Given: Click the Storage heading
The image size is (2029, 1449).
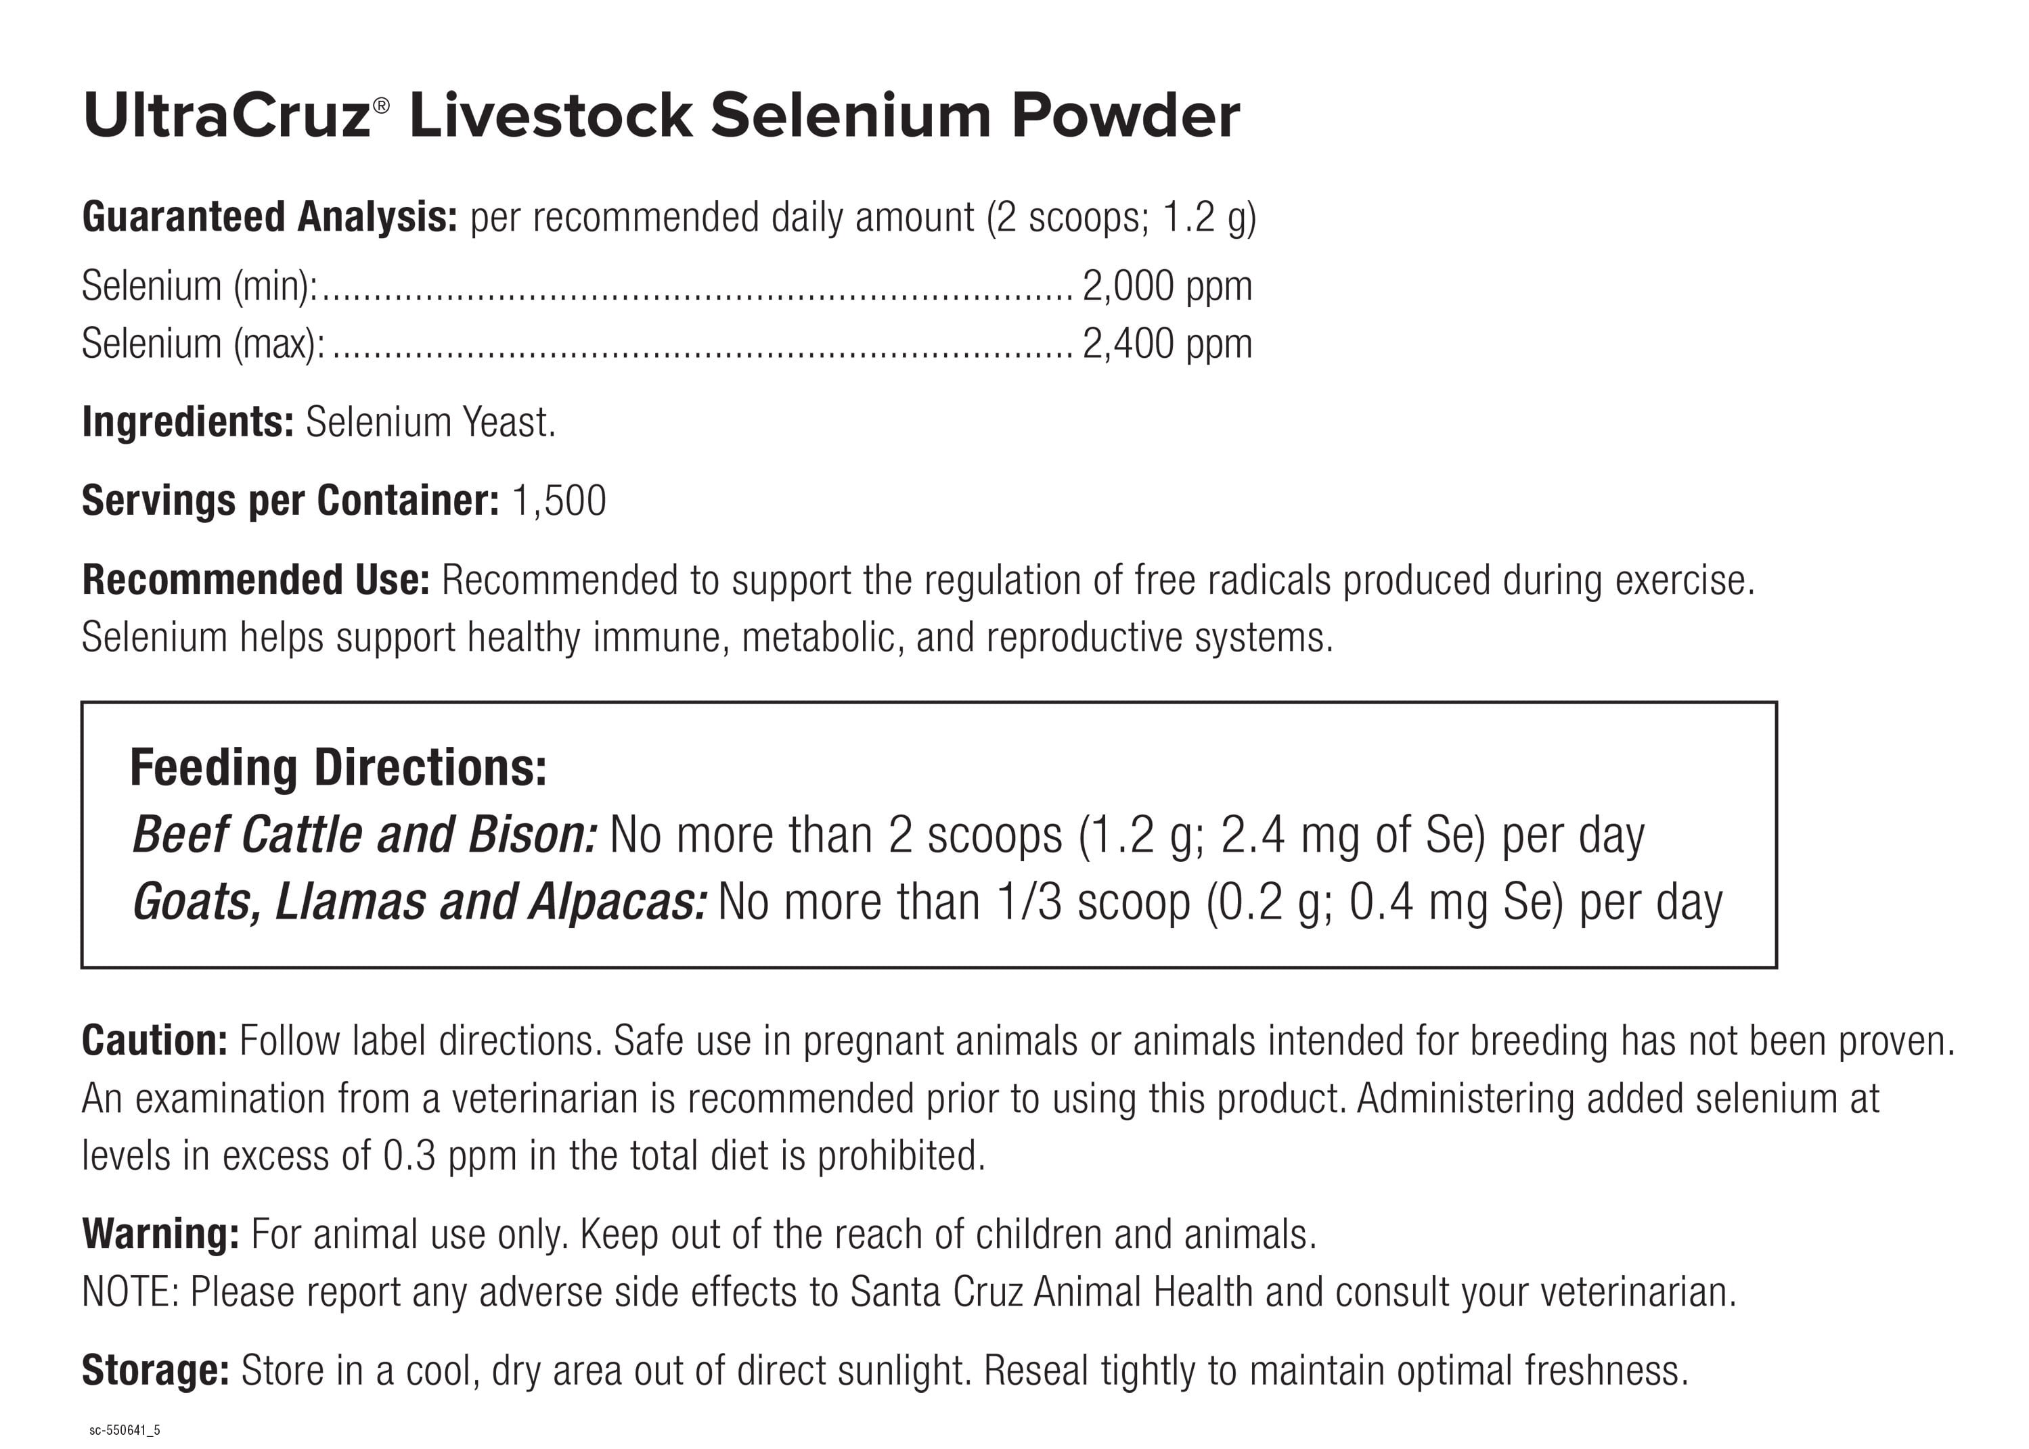Looking at the screenshot, I should click(x=155, y=1371).
